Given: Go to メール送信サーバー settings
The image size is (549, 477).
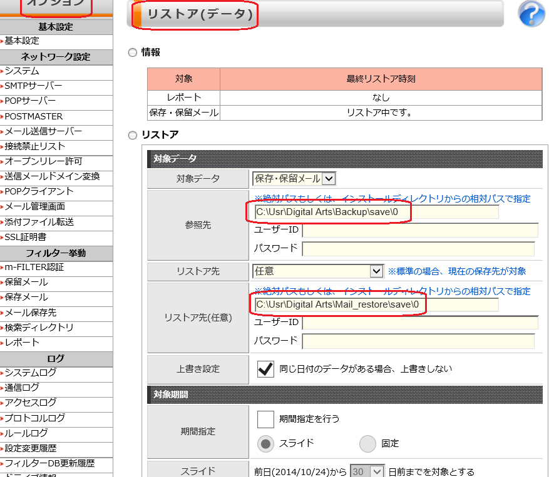Looking at the screenshot, I should point(43,131).
